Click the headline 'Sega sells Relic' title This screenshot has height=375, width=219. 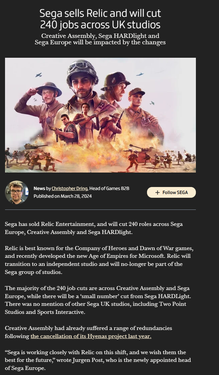point(100,19)
